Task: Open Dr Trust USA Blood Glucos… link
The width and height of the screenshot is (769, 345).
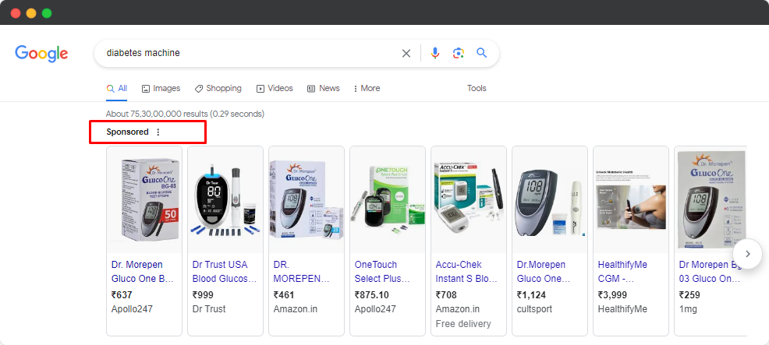Action: click(225, 272)
